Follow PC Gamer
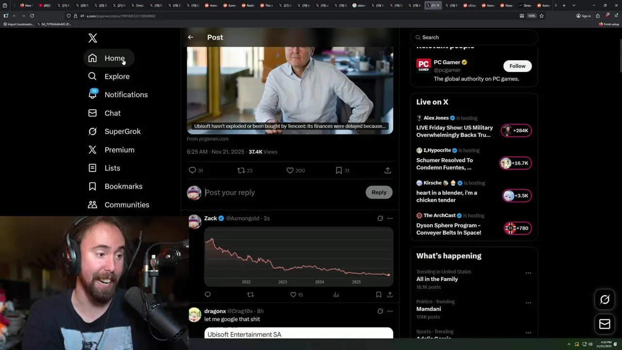The width and height of the screenshot is (622, 350). click(x=518, y=66)
